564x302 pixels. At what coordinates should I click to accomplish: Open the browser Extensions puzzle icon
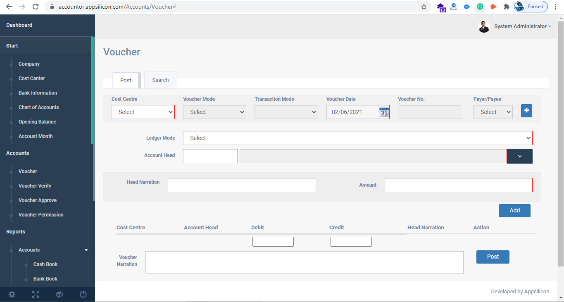[x=506, y=7]
